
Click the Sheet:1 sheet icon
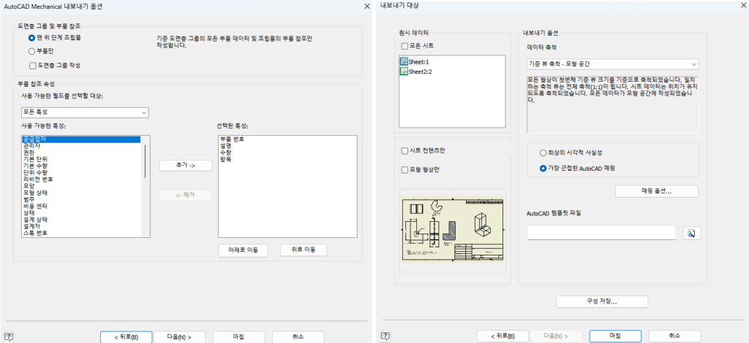click(404, 61)
